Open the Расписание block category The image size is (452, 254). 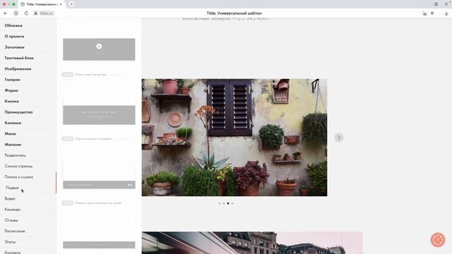click(15, 231)
